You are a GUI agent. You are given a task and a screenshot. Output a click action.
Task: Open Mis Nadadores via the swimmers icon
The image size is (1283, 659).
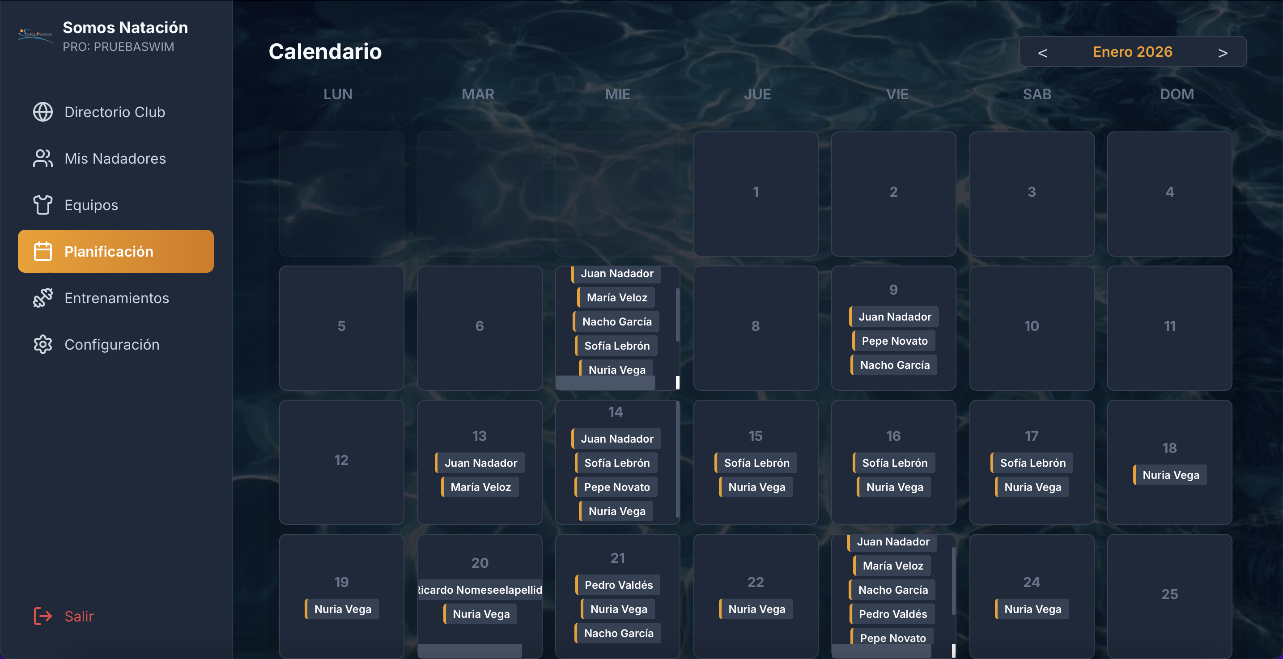click(42, 158)
